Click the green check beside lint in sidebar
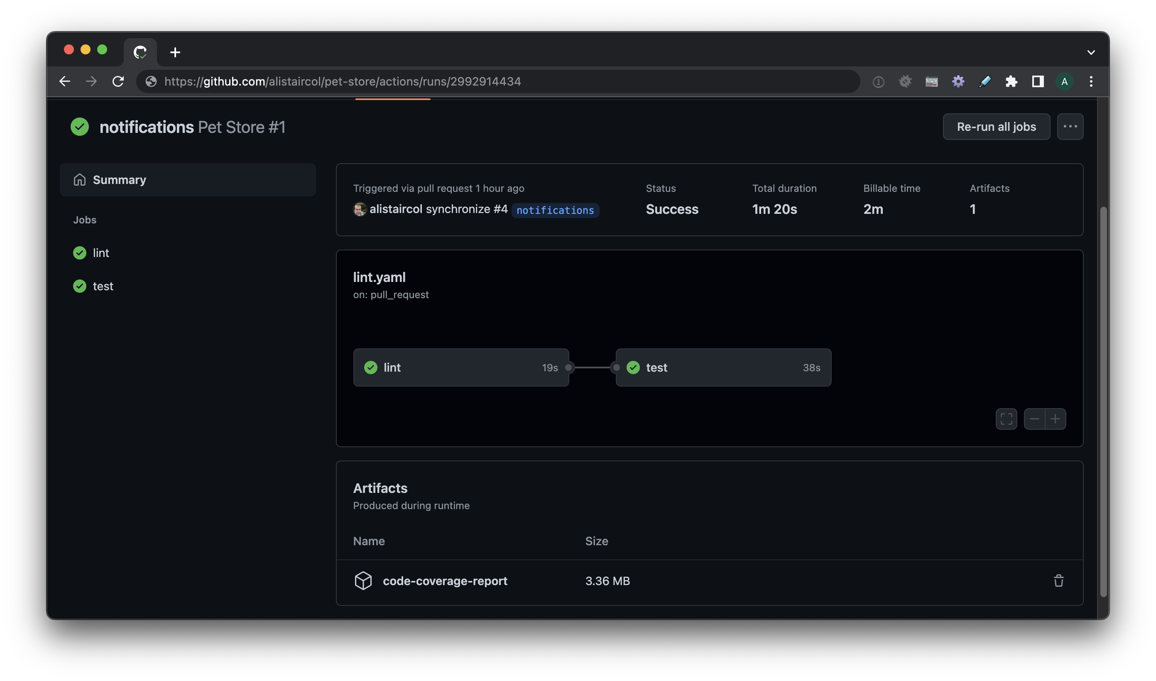This screenshot has width=1156, height=681. coord(80,253)
